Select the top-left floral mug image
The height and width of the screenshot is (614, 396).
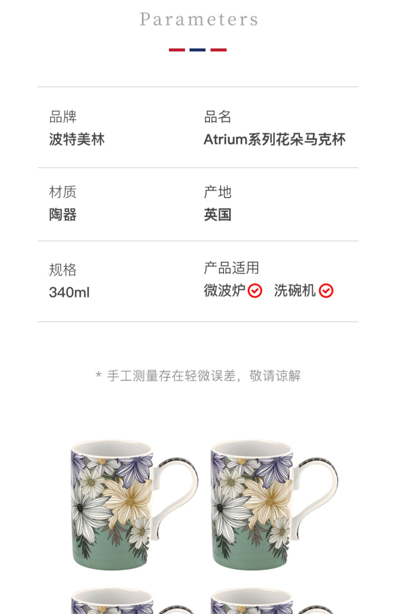click(135, 505)
